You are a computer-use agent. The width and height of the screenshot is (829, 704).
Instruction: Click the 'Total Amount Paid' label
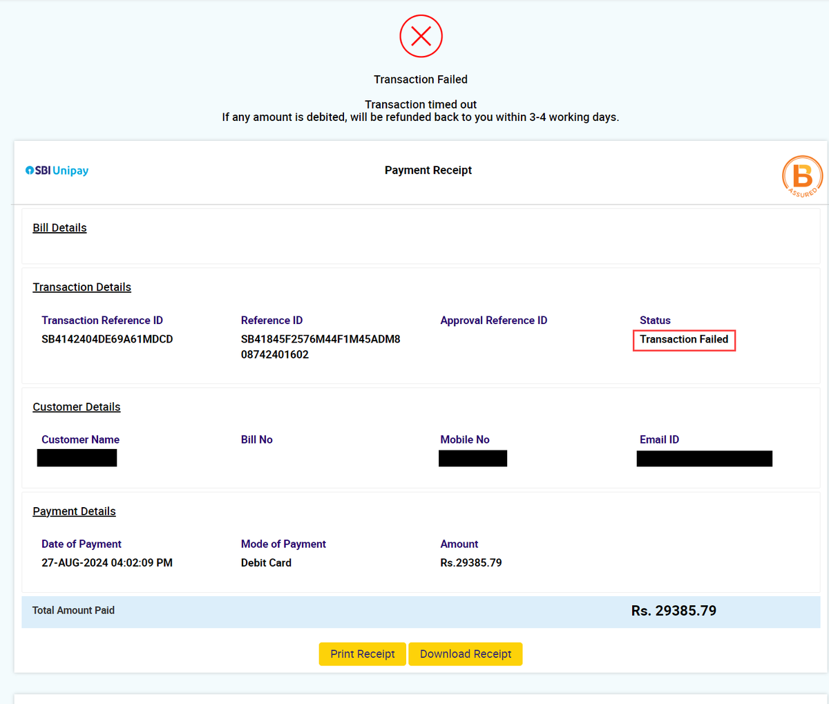click(x=74, y=611)
